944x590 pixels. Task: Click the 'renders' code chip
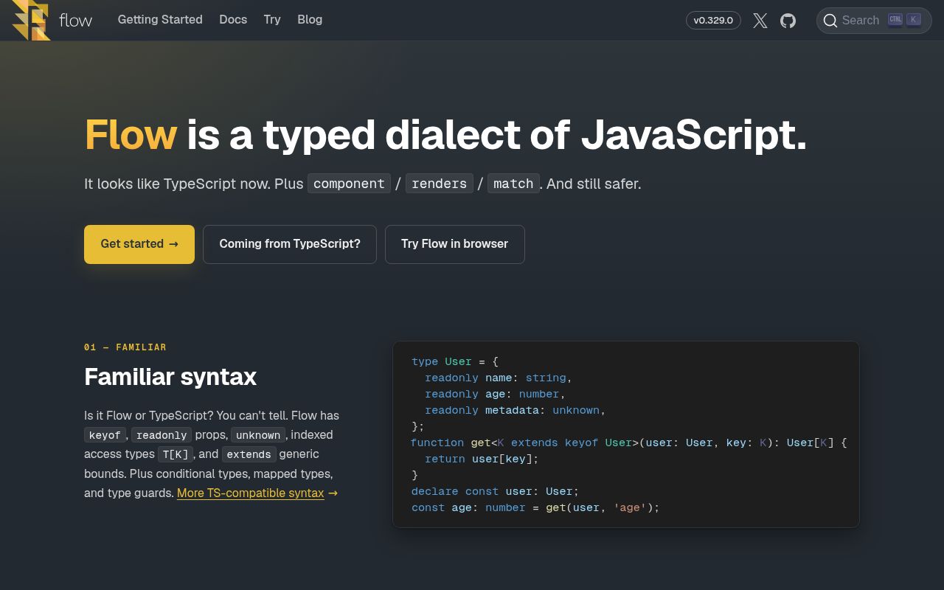439,184
